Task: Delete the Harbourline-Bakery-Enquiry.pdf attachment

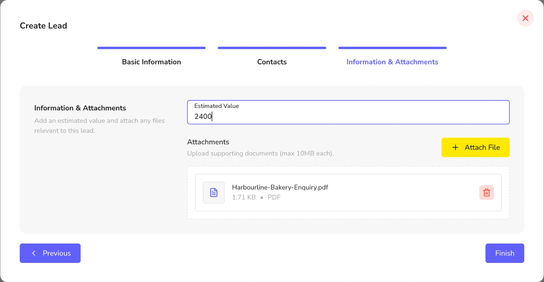Action: pyautogui.click(x=486, y=192)
